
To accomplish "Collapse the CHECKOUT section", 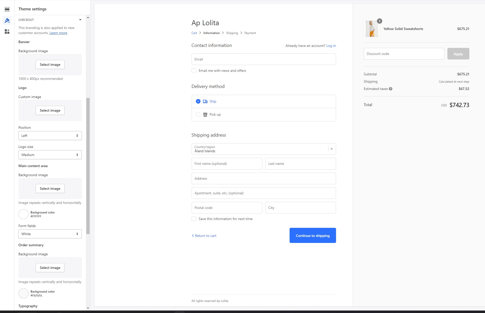I will (80, 20).
